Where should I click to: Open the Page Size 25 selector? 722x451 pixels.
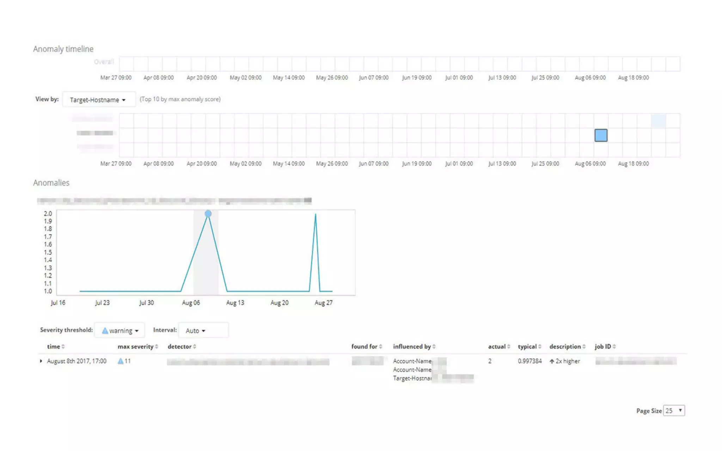click(x=674, y=410)
